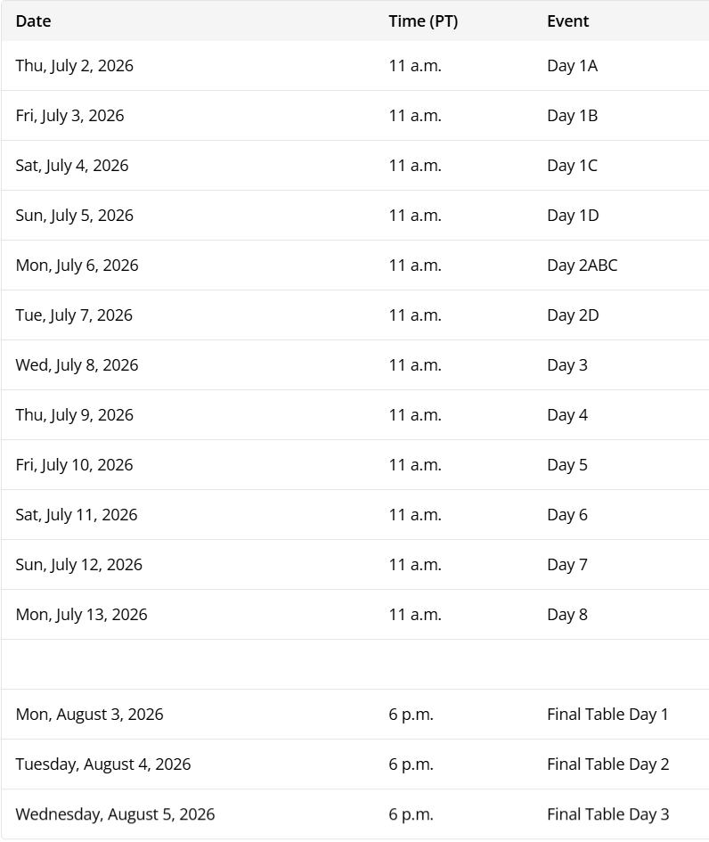Click the Wed, July 8, 2026 date
This screenshot has height=842, width=709.
coord(77,365)
